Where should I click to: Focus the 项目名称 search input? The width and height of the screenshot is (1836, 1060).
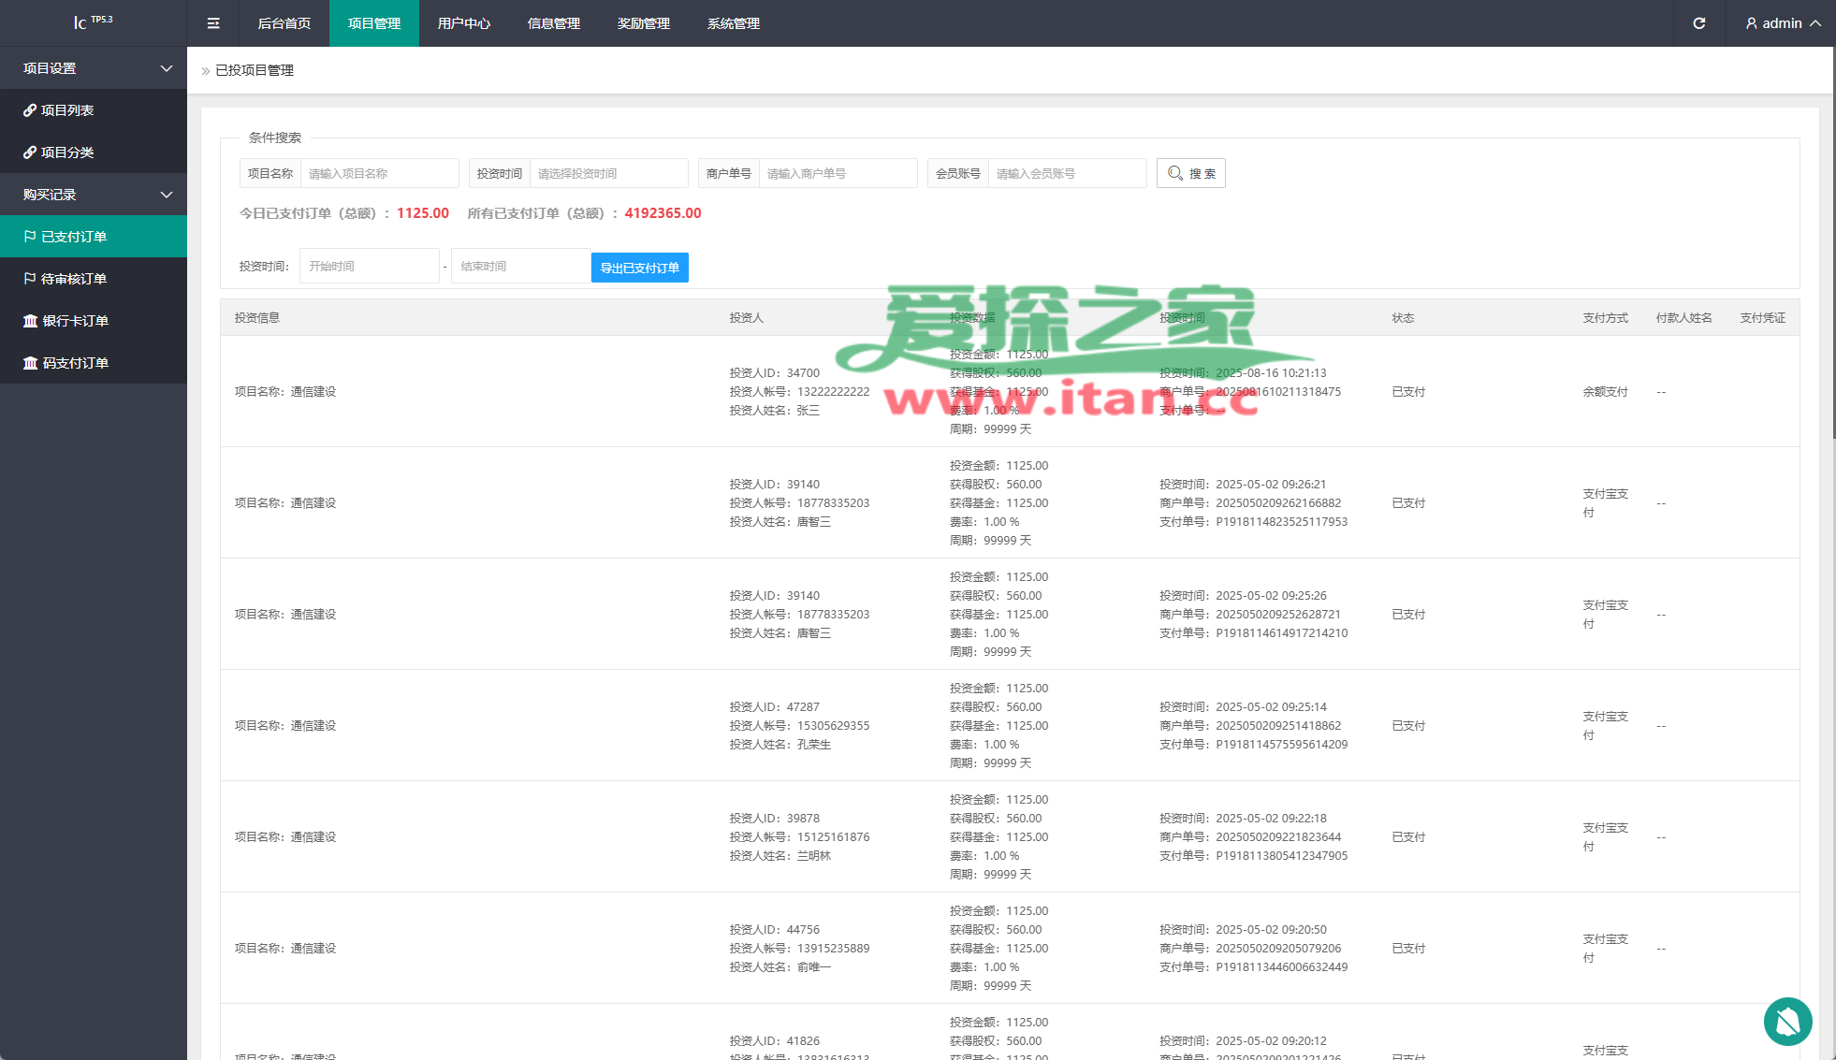click(379, 173)
